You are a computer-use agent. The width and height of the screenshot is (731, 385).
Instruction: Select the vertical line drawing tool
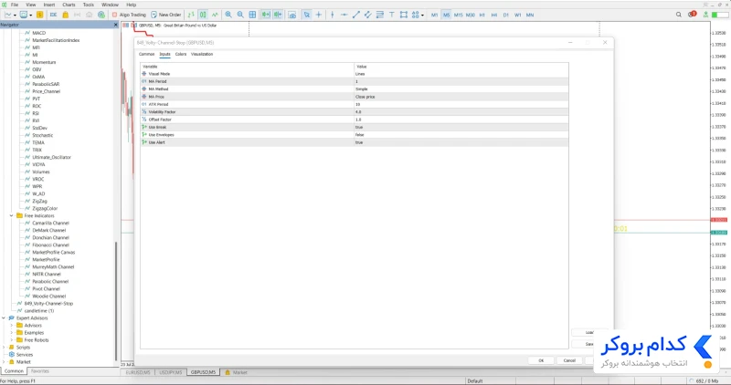tap(332, 15)
